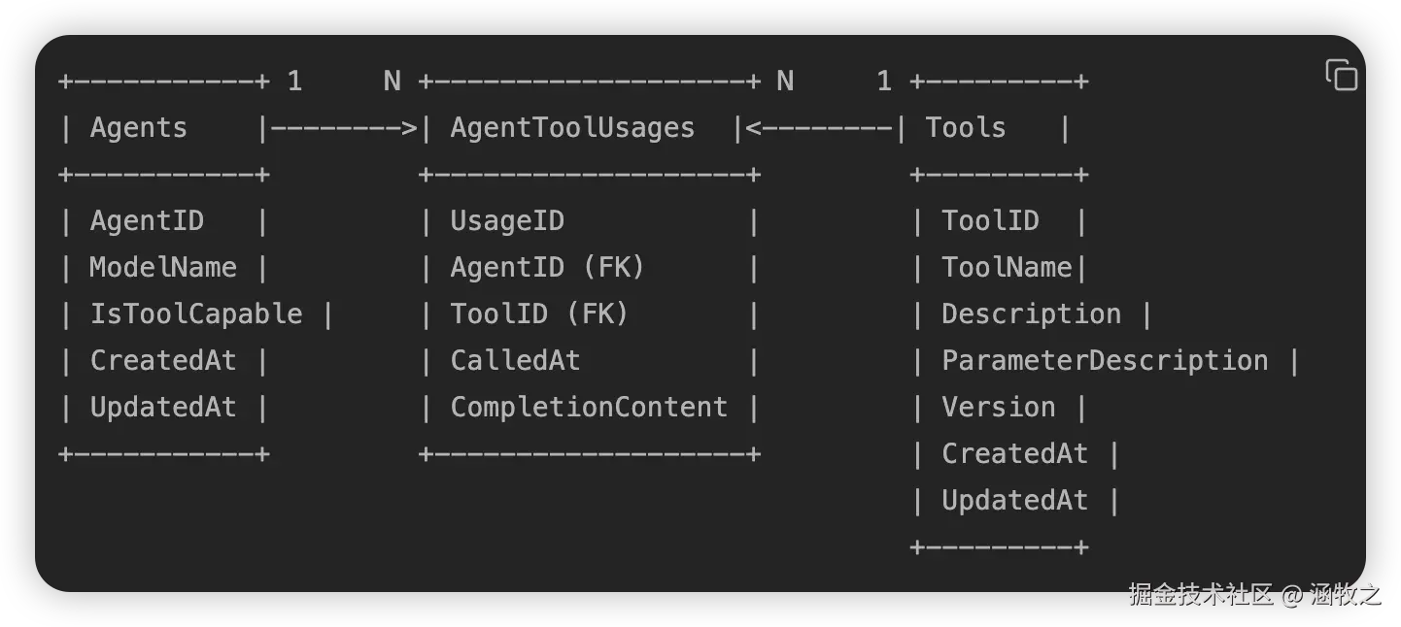Click the UsageID field text
The image size is (1401, 627).
tap(507, 221)
